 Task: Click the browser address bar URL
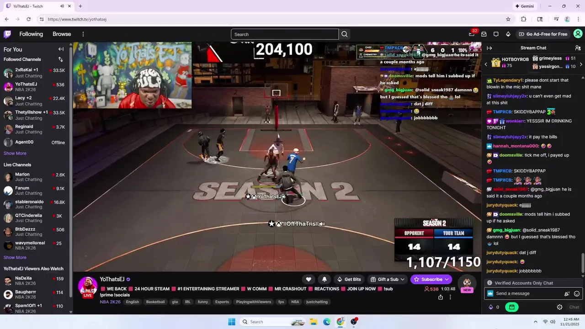click(x=77, y=19)
